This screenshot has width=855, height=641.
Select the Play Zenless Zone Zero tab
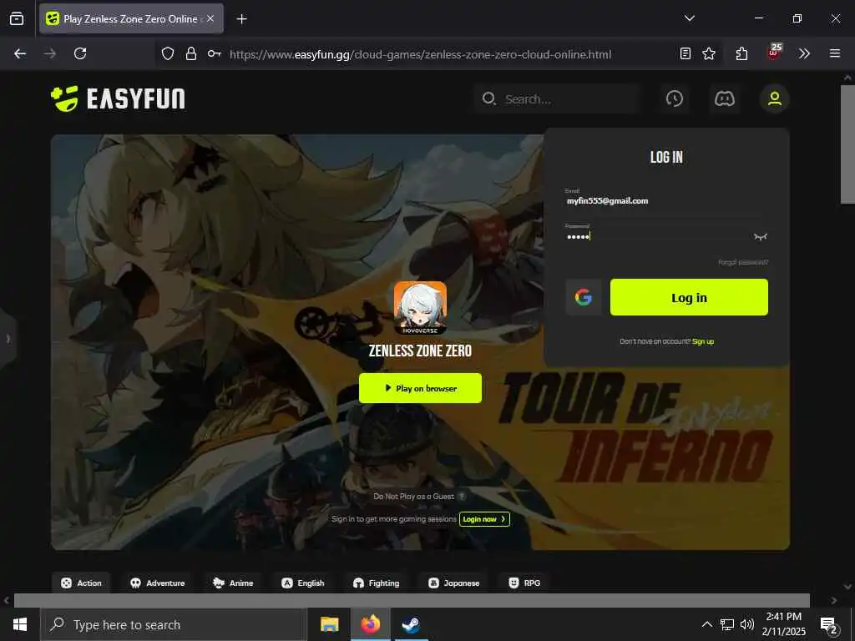tap(131, 18)
